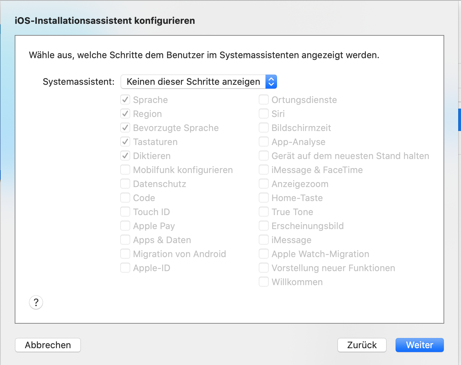Enable the Touch ID checkbox
Screen dimensions: 461x365
click(x=125, y=212)
